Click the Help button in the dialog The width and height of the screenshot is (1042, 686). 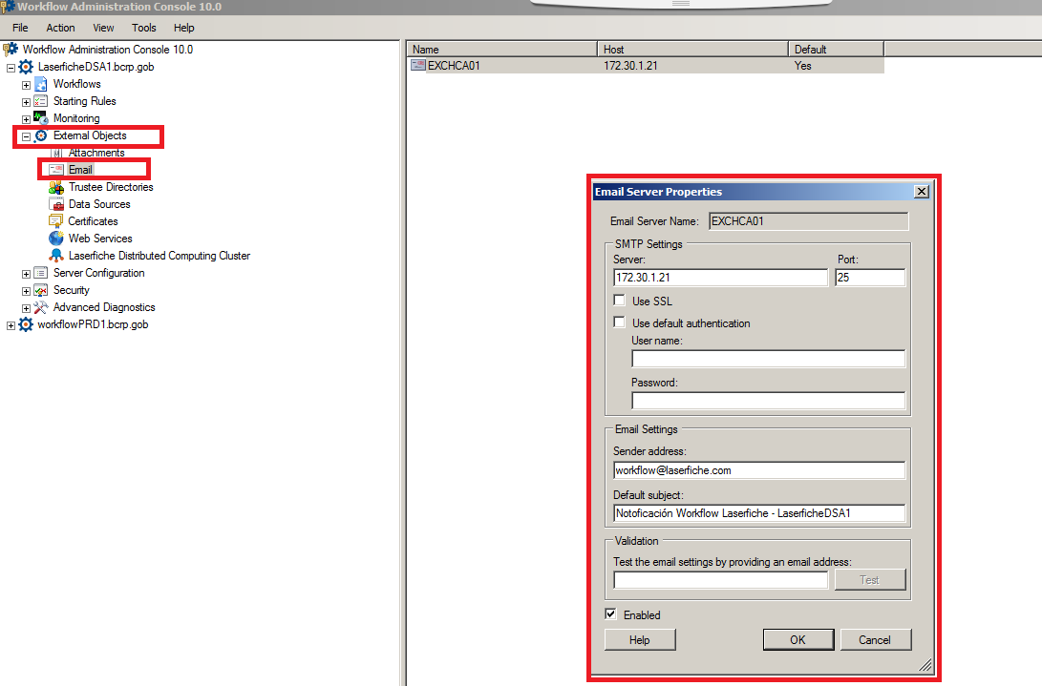(x=640, y=639)
